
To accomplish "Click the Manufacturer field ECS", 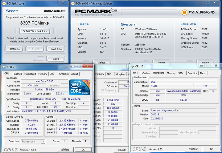I will coord(183,82).
